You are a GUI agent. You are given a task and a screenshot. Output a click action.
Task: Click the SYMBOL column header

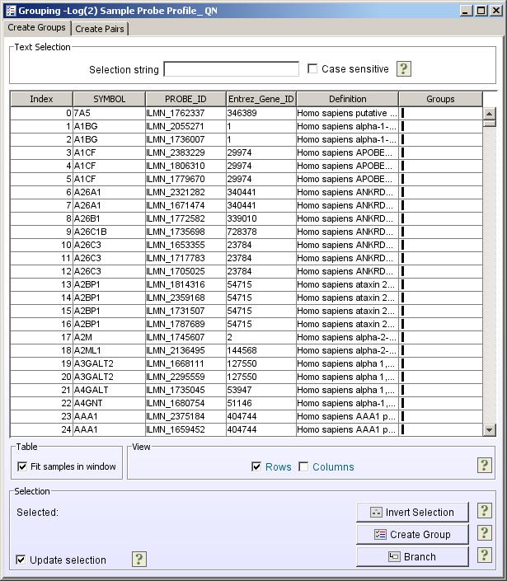point(110,99)
